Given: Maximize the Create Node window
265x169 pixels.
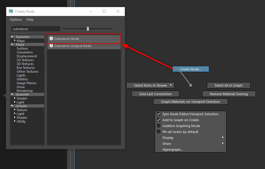Looking at the screenshot, I should [104, 11].
